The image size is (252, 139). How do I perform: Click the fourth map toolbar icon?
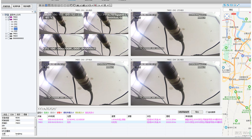click(x=235, y=5)
